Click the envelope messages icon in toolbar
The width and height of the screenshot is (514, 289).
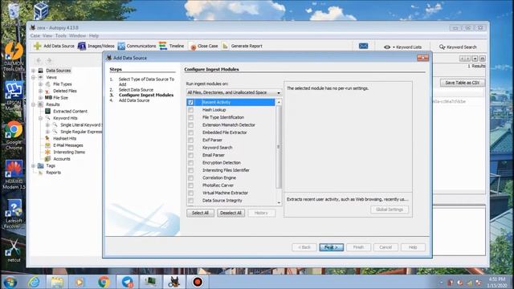[x=363, y=46]
